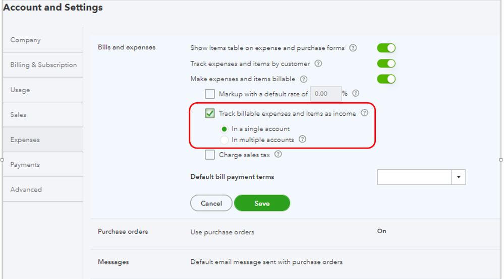
Task: Disable Make expenses and items billable switch
Action: [386, 79]
